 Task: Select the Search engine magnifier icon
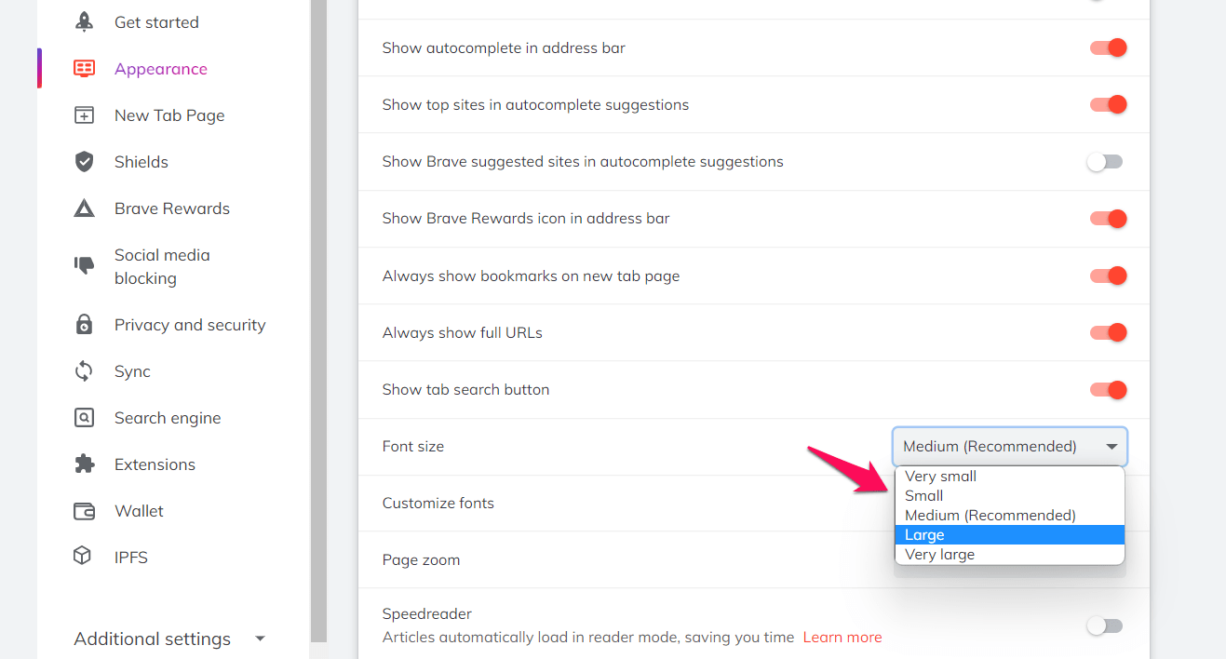[x=85, y=417]
